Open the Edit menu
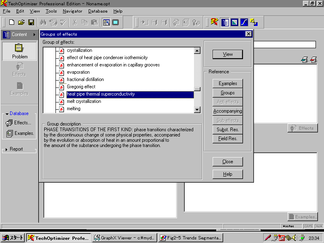The height and width of the screenshot is (243, 324). [20, 11]
